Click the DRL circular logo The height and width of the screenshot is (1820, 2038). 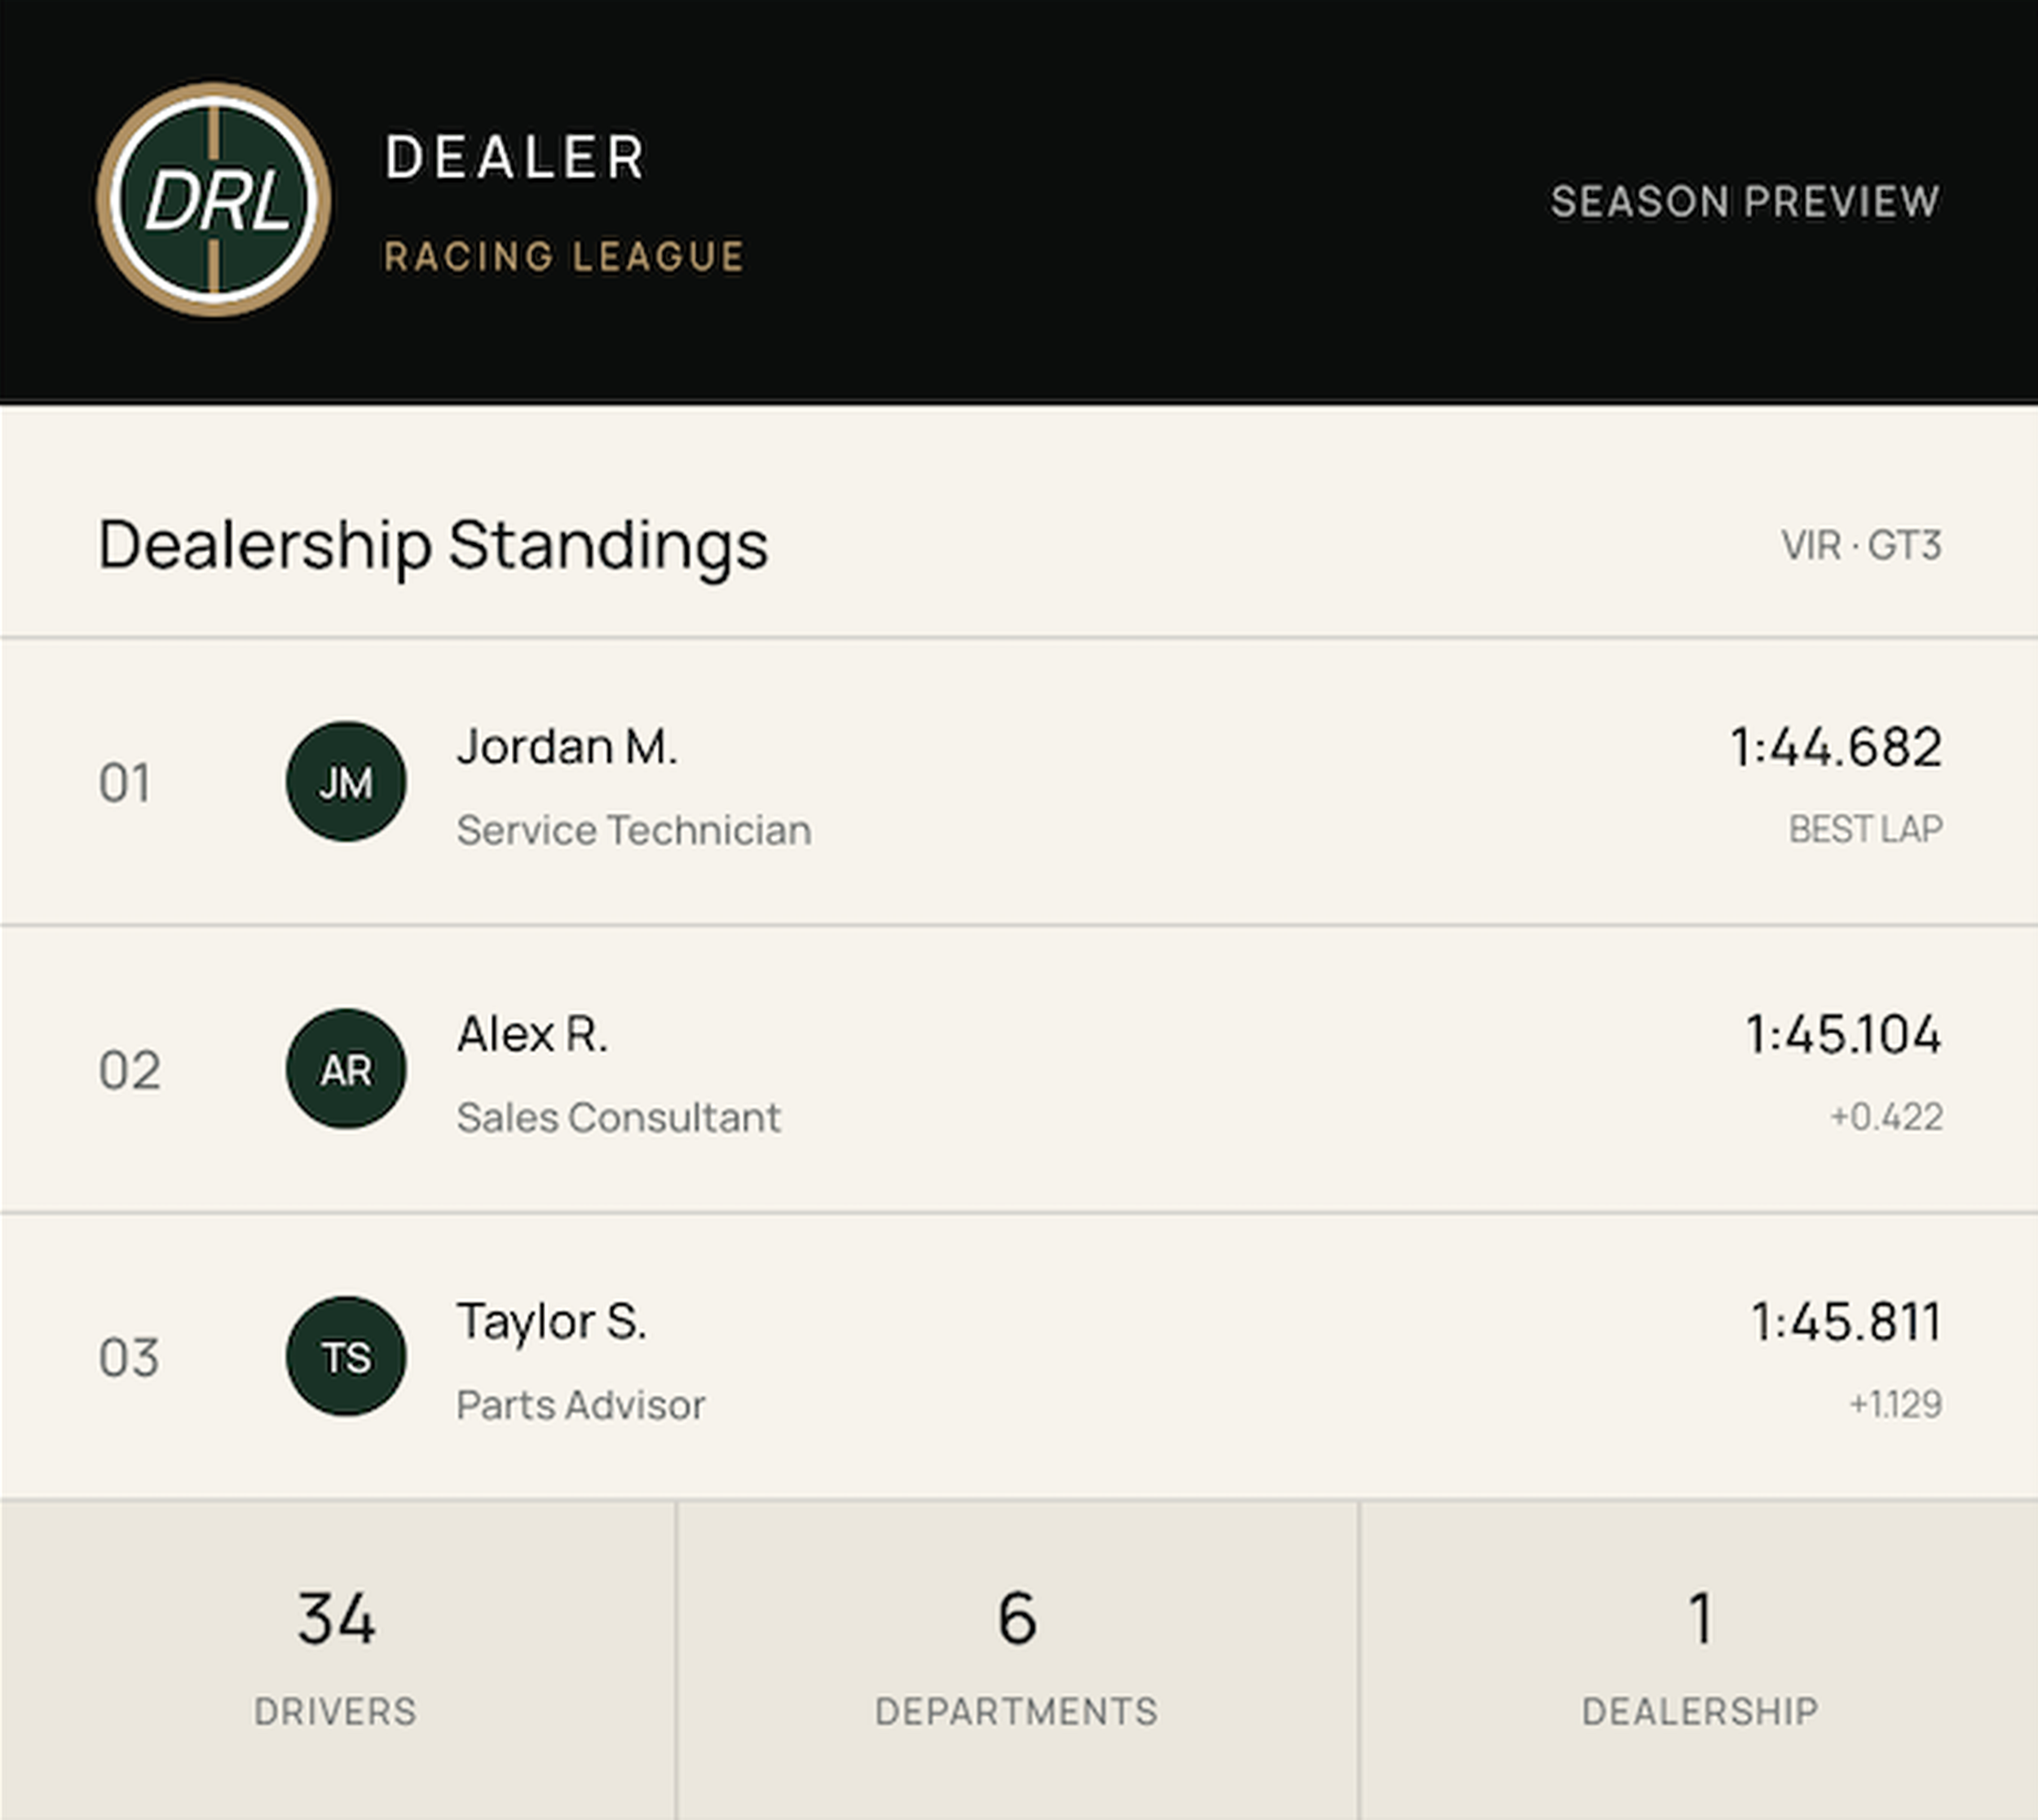[x=214, y=200]
